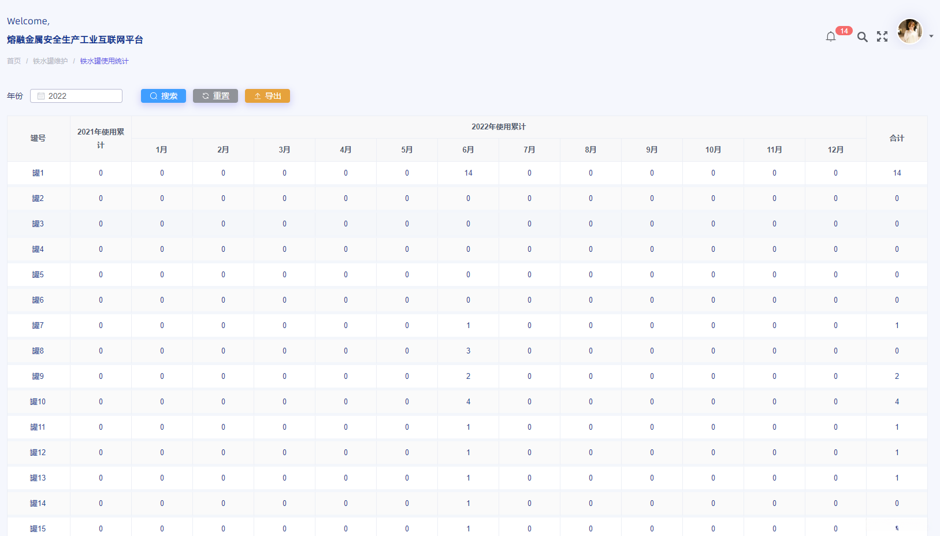
Task: Click the 8月 column header
Action: tap(590, 150)
